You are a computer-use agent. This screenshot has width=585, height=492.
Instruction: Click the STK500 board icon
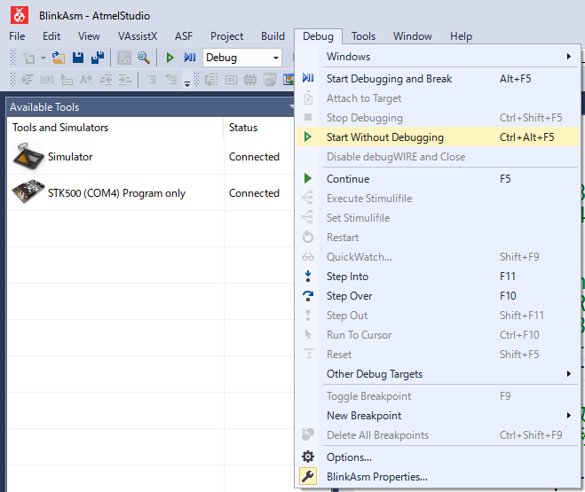tap(28, 191)
